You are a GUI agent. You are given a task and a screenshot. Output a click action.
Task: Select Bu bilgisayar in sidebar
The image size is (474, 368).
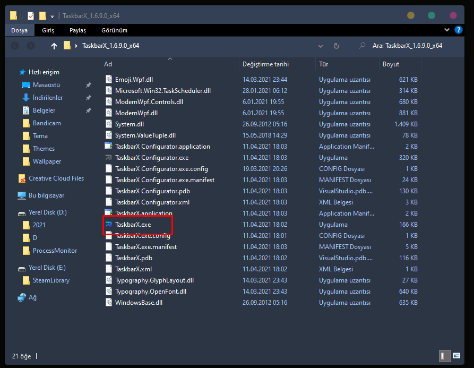point(46,195)
